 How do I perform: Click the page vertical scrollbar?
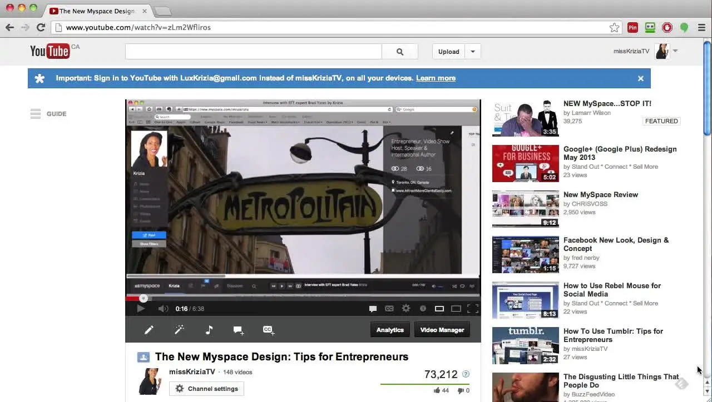click(707, 88)
